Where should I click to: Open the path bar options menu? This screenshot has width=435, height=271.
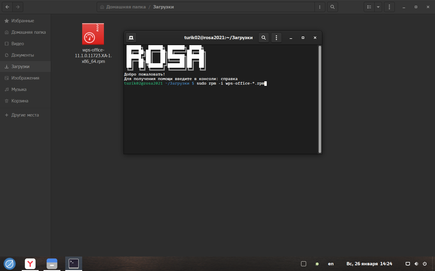point(320,7)
